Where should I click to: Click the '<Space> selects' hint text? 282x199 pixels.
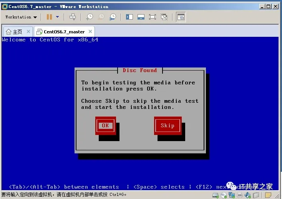point(159,187)
